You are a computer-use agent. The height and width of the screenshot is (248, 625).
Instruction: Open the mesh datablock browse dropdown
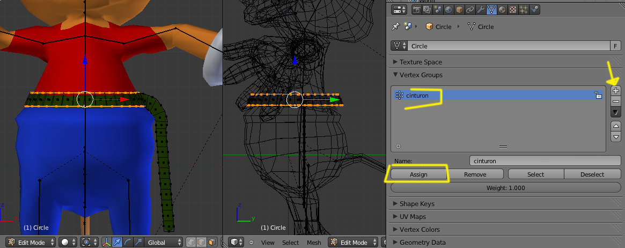[x=399, y=46]
